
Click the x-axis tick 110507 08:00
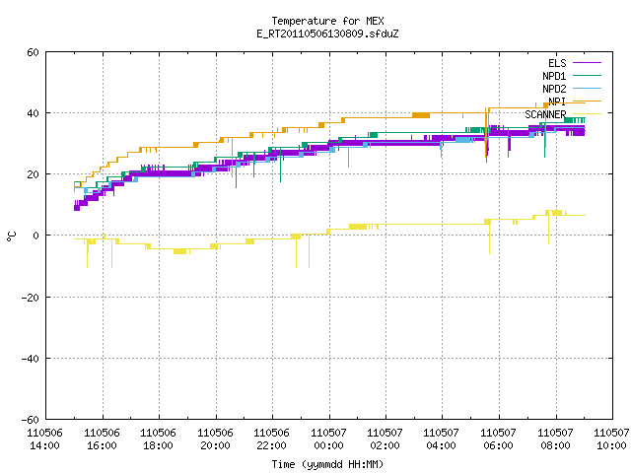click(556, 439)
